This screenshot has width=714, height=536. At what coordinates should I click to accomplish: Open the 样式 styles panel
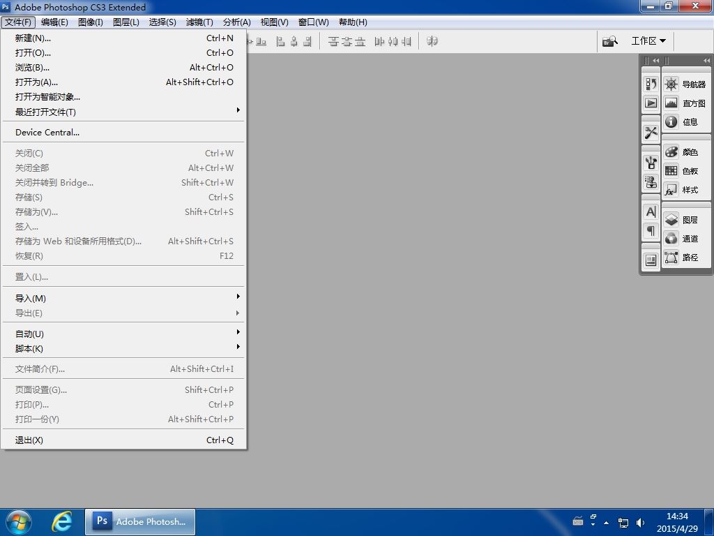click(x=685, y=190)
